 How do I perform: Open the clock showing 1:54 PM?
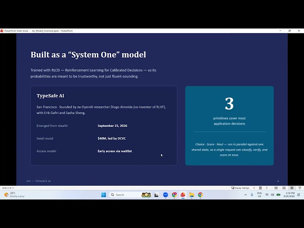pos(289,195)
